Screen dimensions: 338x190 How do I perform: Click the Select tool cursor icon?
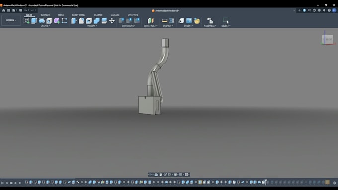coord(226,21)
